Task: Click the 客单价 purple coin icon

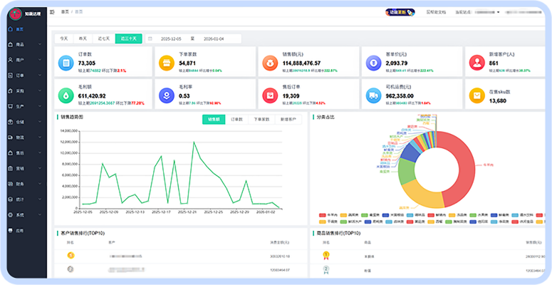Action: 373,63
